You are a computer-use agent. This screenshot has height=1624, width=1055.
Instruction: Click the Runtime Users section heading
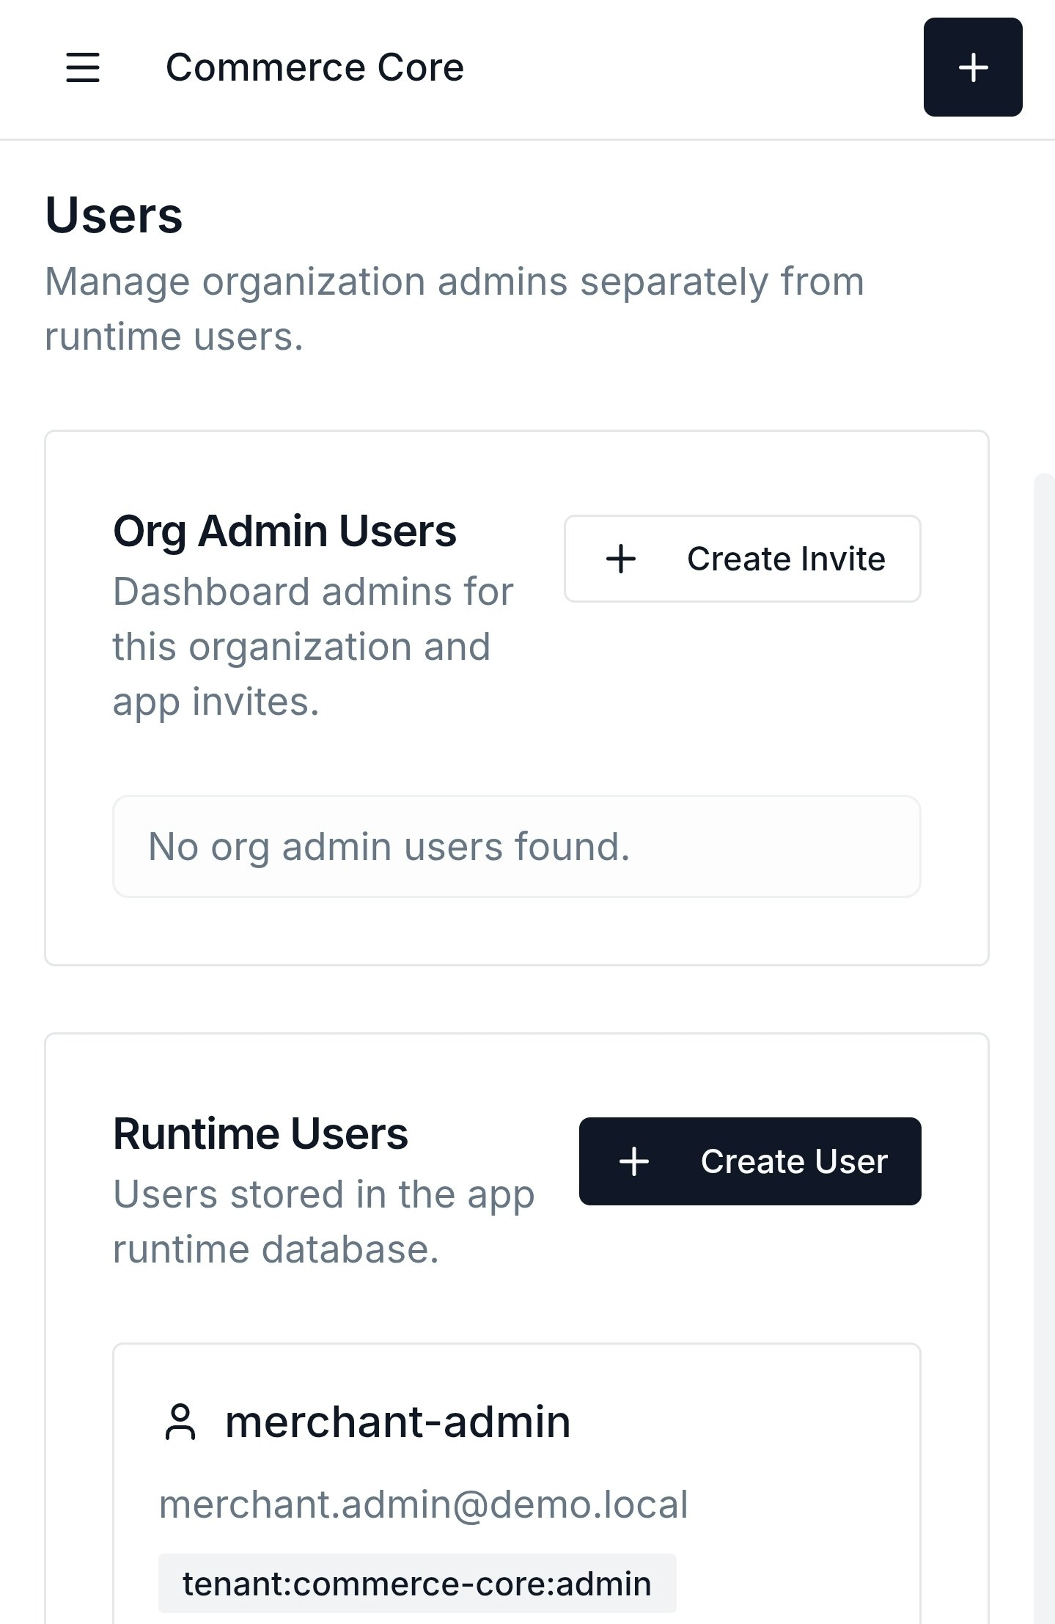pos(260,1134)
